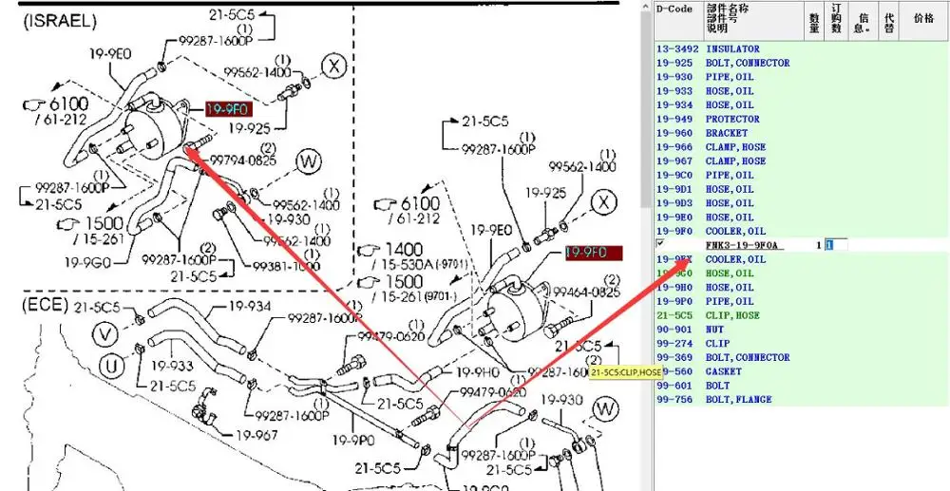Click the circled W marker in ISRAEL section

click(309, 161)
